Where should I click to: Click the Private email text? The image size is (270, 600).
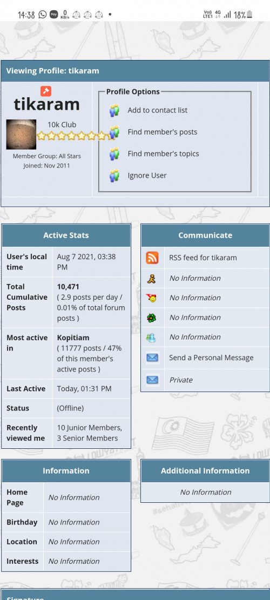pos(181,380)
